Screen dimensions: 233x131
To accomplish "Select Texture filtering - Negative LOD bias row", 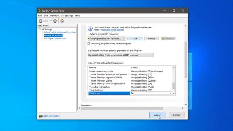I will tap(130, 78).
